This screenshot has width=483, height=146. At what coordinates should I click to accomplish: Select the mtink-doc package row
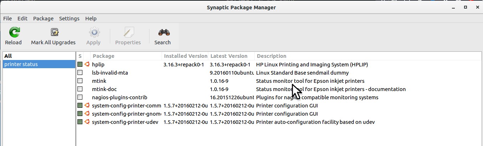pos(104,89)
